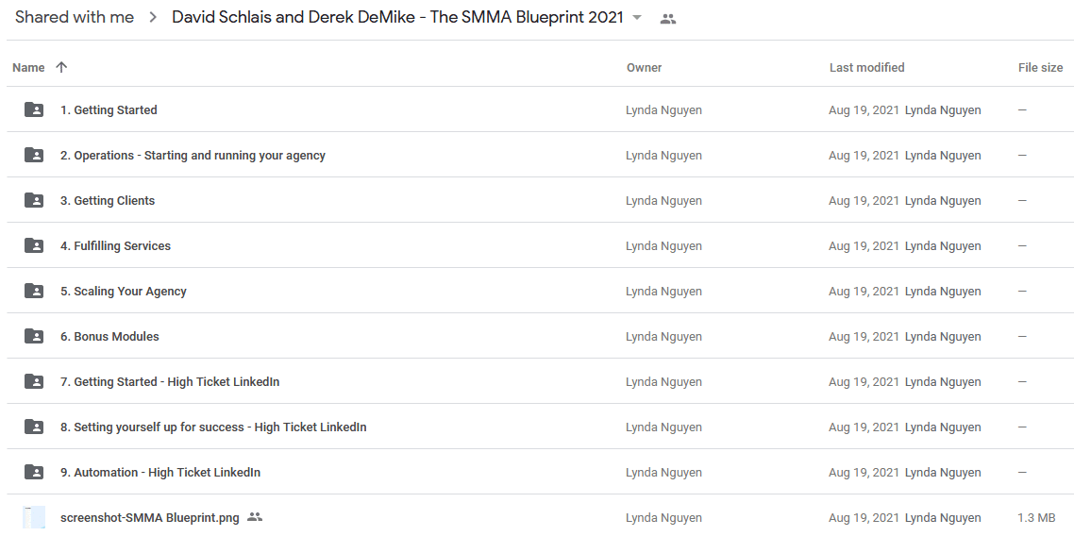Go back to Shared with me
1074x536 pixels.
click(75, 18)
